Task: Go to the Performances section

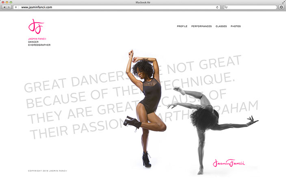Action: pyautogui.click(x=201, y=26)
